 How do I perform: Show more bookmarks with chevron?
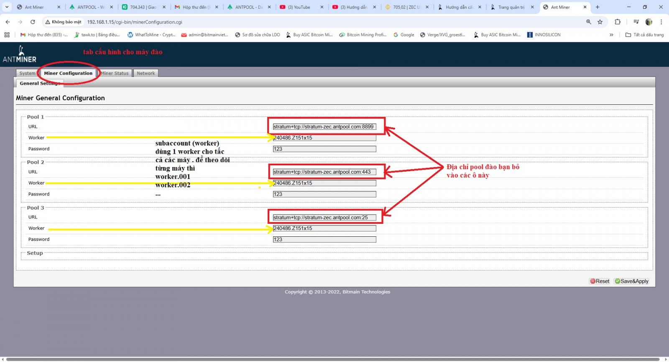pos(611,35)
